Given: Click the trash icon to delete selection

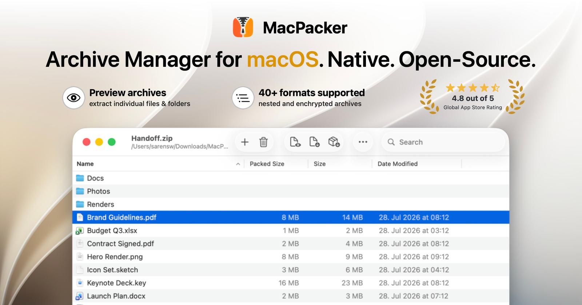Looking at the screenshot, I should 264,142.
